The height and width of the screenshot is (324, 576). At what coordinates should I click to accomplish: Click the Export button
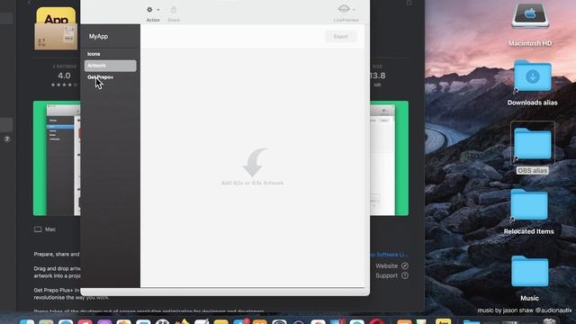tap(340, 36)
